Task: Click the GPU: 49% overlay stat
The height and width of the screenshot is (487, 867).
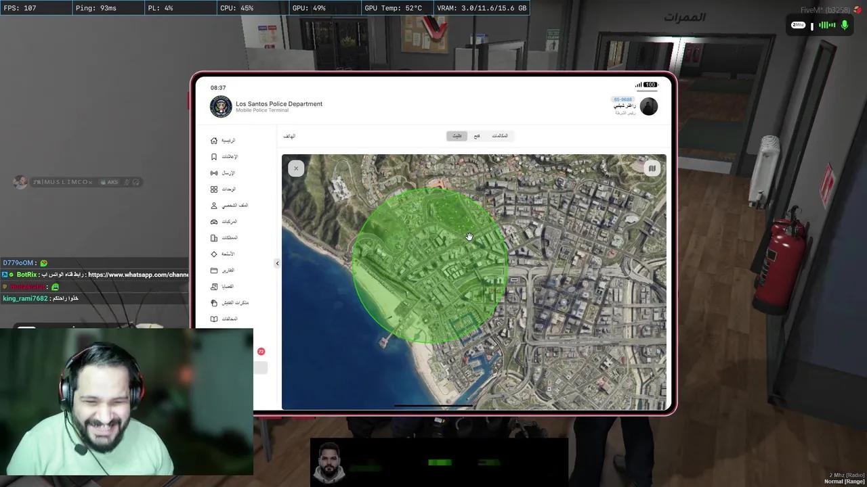Action: pyautogui.click(x=309, y=8)
